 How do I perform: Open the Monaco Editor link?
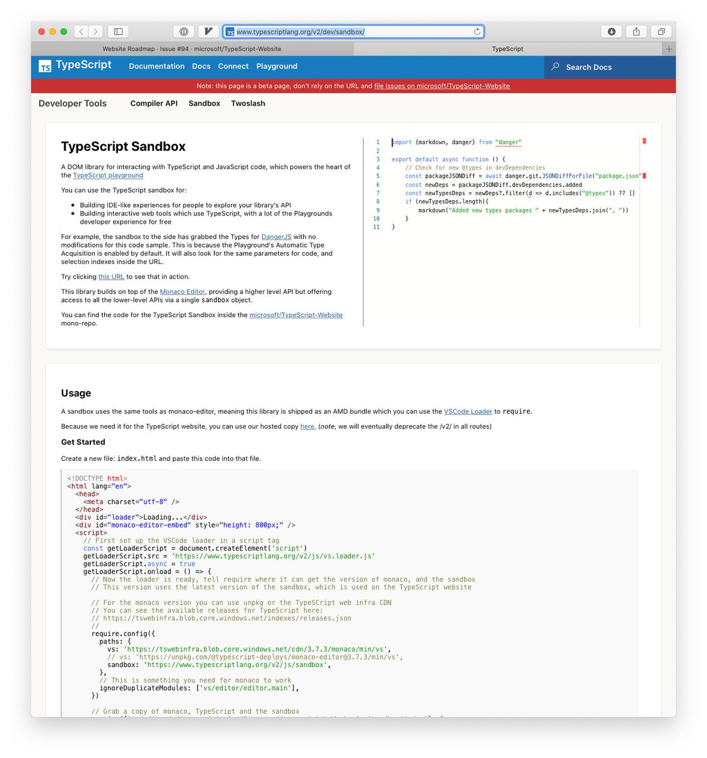(182, 292)
